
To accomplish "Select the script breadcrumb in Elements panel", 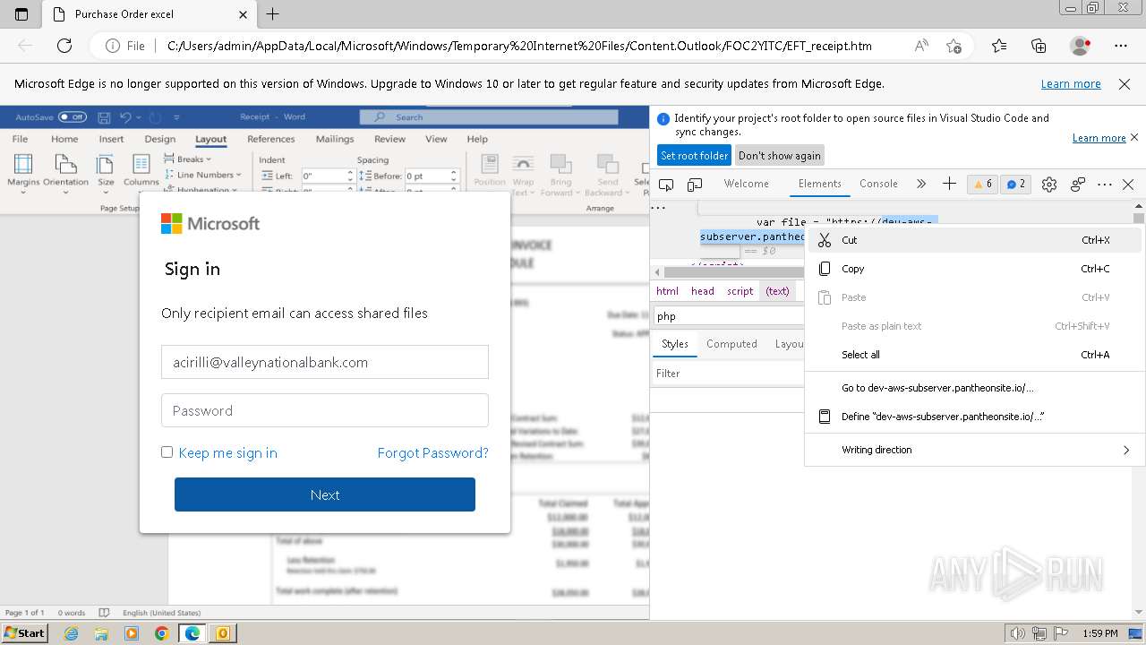I will pyautogui.click(x=740, y=291).
